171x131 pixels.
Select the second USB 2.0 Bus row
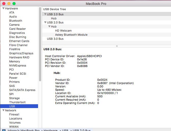(x=106, y=22)
